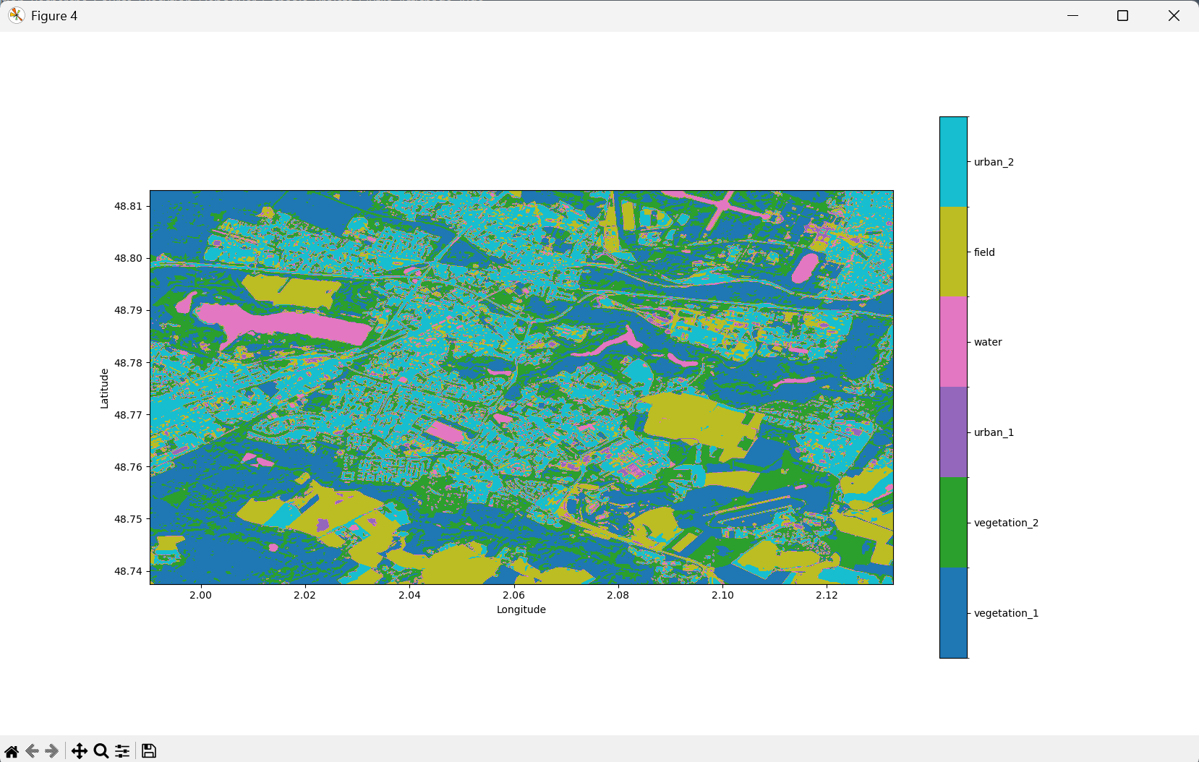Image resolution: width=1199 pixels, height=762 pixels.
Task: Click the Longitude x-axis label
Action: 521,609
